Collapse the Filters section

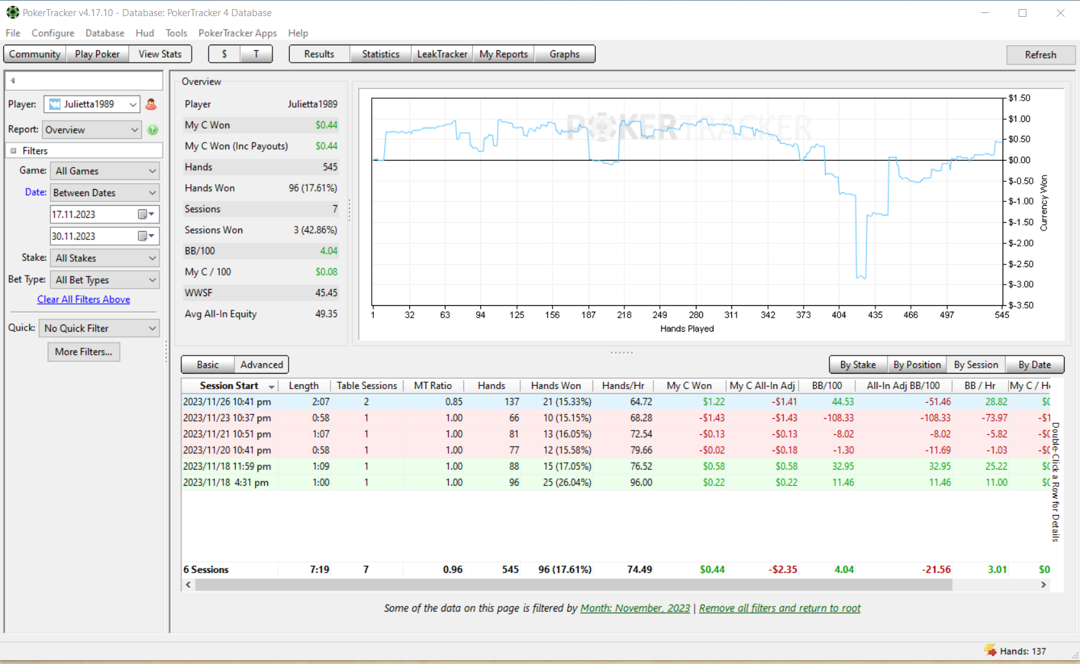(x=13, y=150)
